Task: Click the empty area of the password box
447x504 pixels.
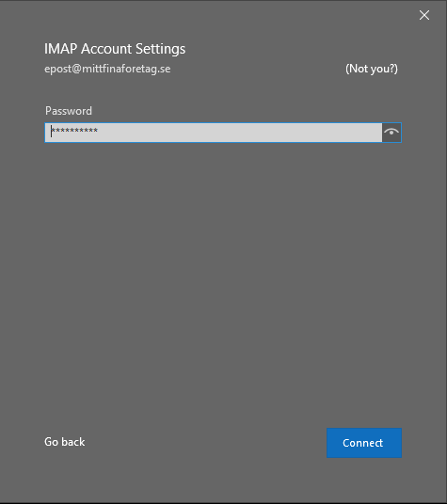Action: click(x=240, y=132)
